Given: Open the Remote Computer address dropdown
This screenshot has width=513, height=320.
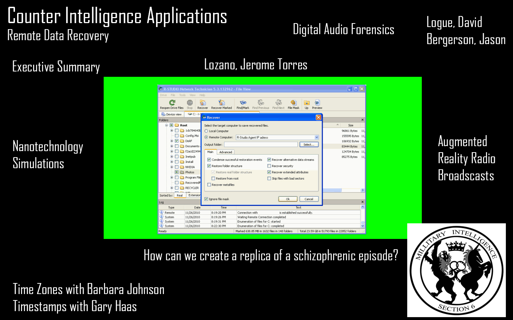Looking at the screenshot, I should pos(316,137).
